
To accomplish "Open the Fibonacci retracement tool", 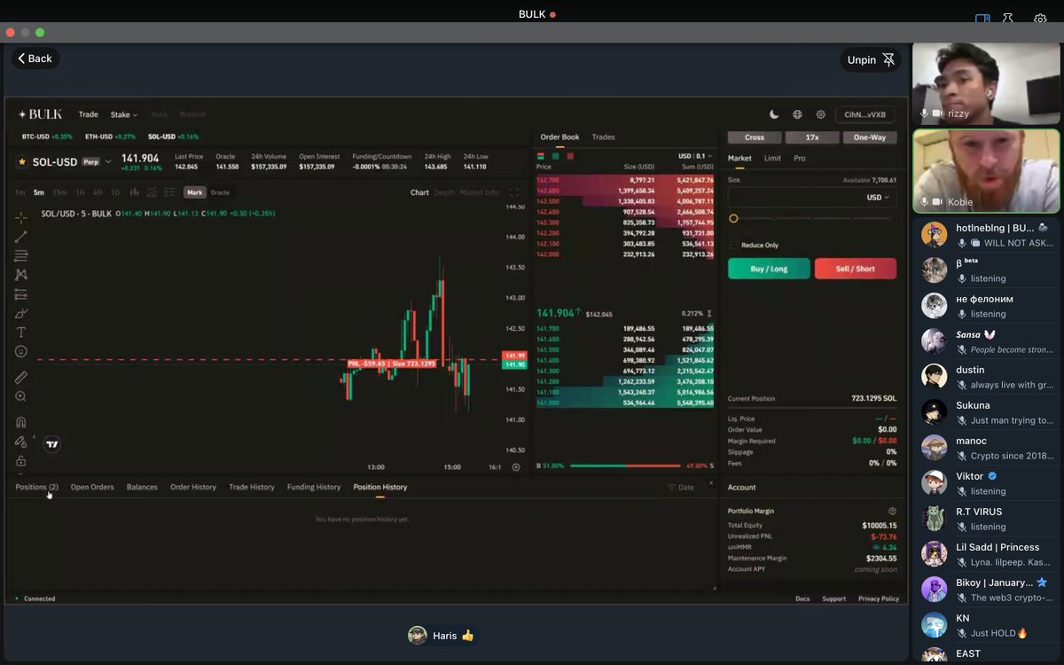I will (21, 256).
